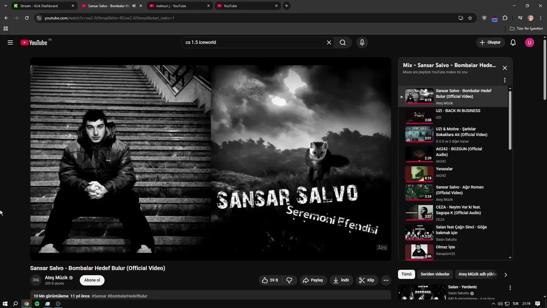This screenshot has height=308, width=547.
Task: Subscribe with the Abone ol button
Action: (x=92, y=280)
